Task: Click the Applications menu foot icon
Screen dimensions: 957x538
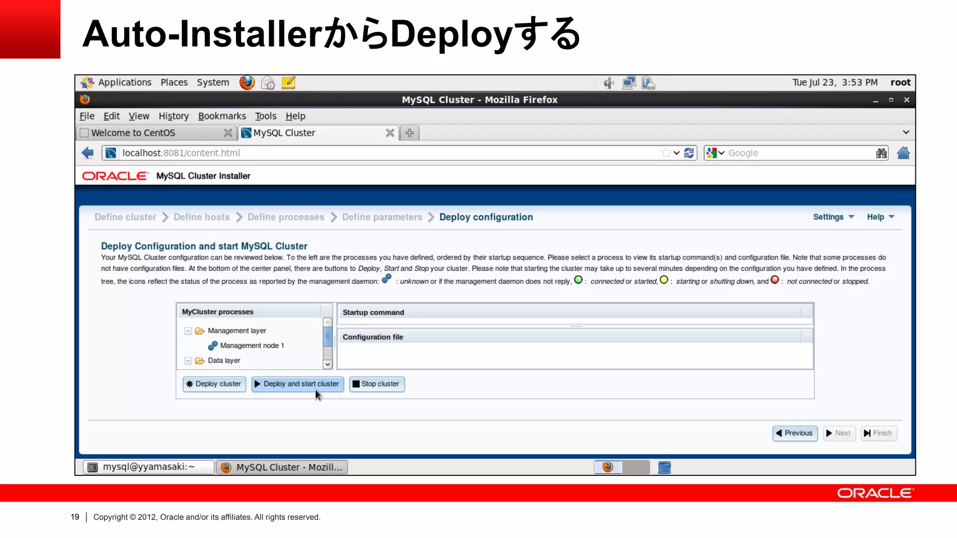Action: [x=87, y=83]
